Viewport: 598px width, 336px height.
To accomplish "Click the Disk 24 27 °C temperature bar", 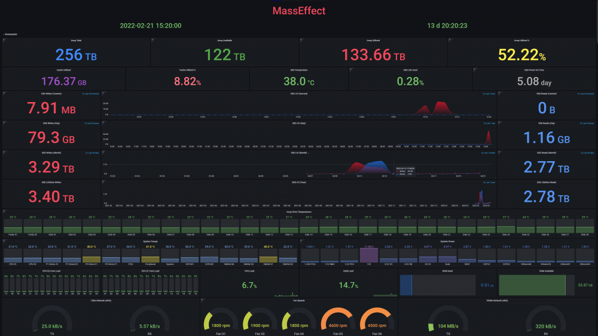I will [506, 226].
